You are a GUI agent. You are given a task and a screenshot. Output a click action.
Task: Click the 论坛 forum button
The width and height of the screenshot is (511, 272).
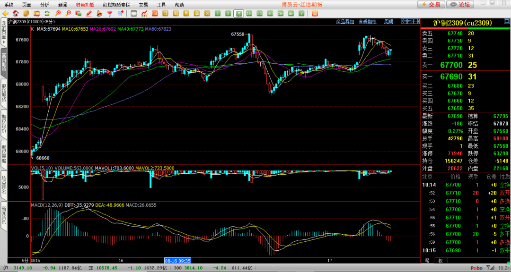(460, 5)
